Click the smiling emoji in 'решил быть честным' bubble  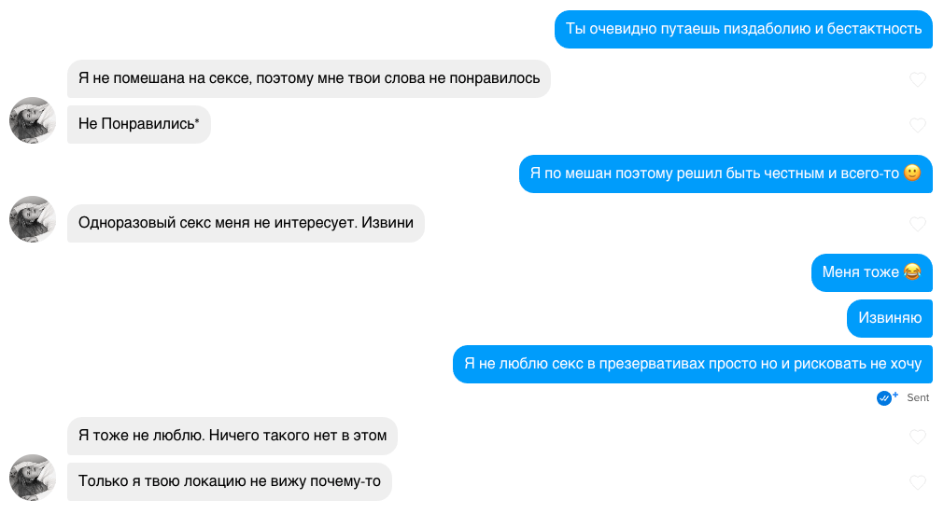[x=912, y=173]
